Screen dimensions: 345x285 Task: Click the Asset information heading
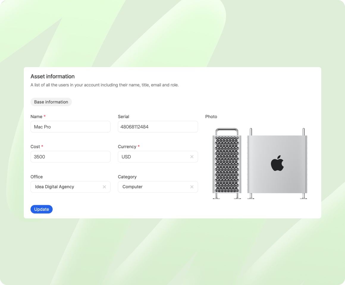click(x=53, y=76)
